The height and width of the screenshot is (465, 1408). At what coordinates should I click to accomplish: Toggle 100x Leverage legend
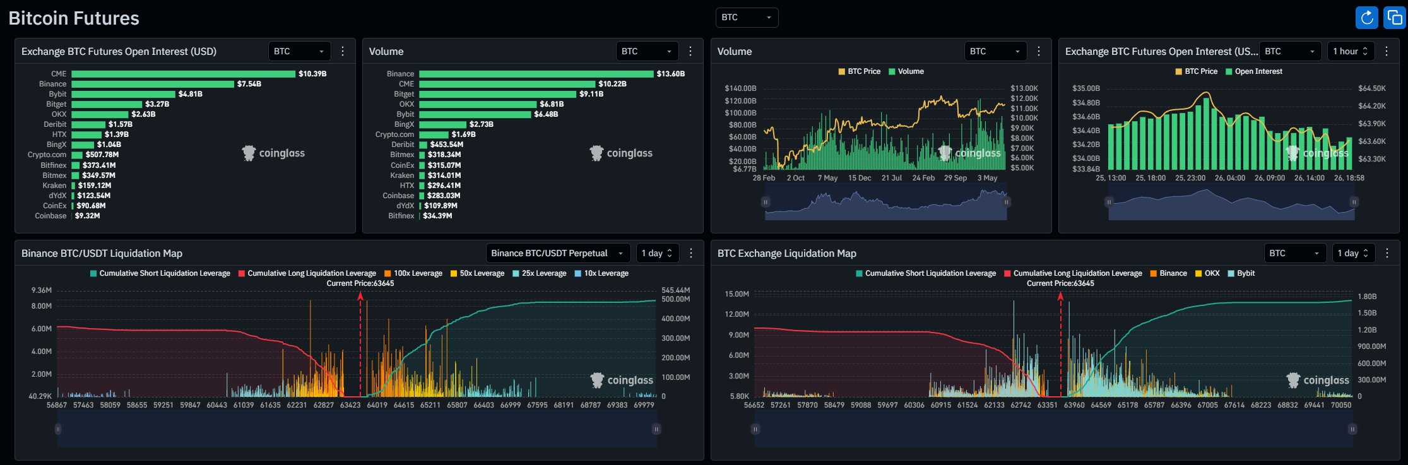tap(413, 273)
